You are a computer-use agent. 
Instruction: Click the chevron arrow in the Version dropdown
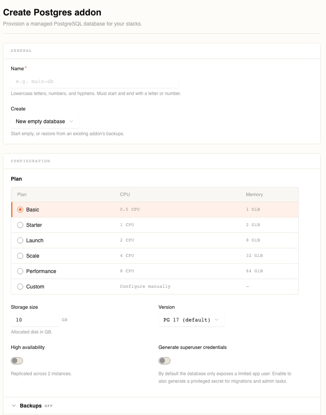217,320
